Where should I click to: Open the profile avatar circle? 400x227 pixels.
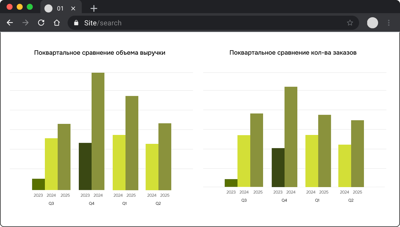click(x=372, y=23)
